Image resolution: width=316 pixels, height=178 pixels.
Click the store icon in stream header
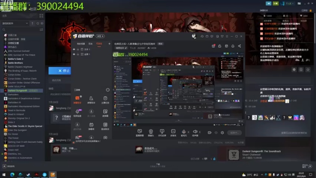pos(226,46)
